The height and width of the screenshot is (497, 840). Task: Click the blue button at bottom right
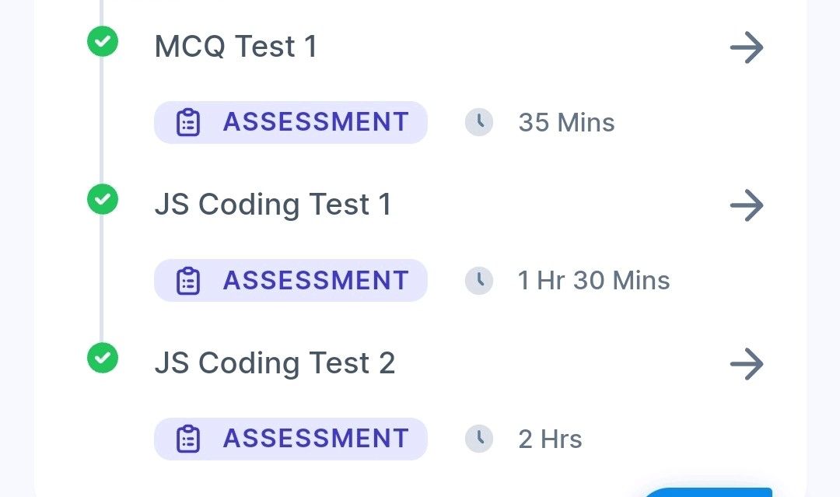coord(707,492)
